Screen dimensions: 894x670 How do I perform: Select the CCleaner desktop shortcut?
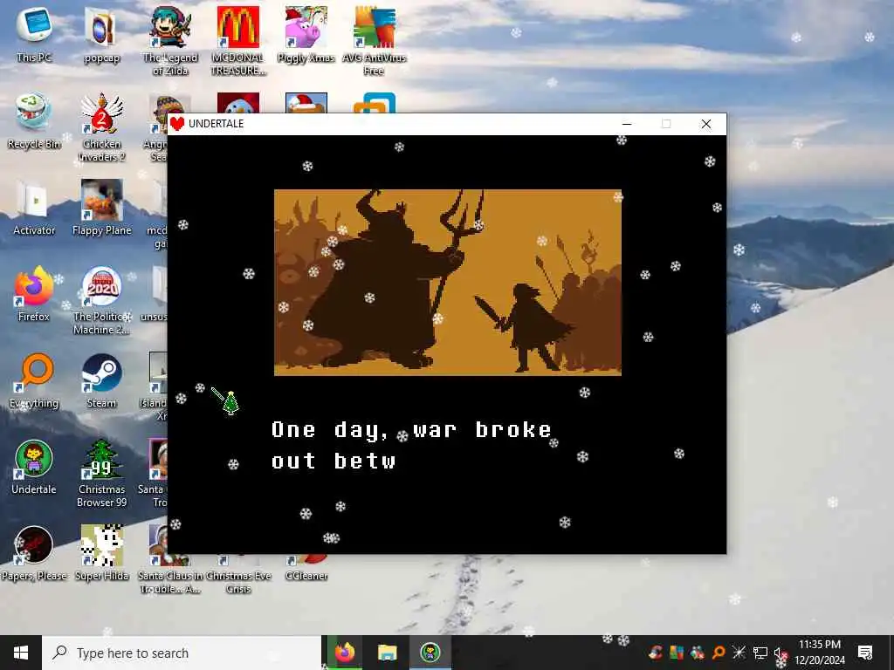(306, 568)
